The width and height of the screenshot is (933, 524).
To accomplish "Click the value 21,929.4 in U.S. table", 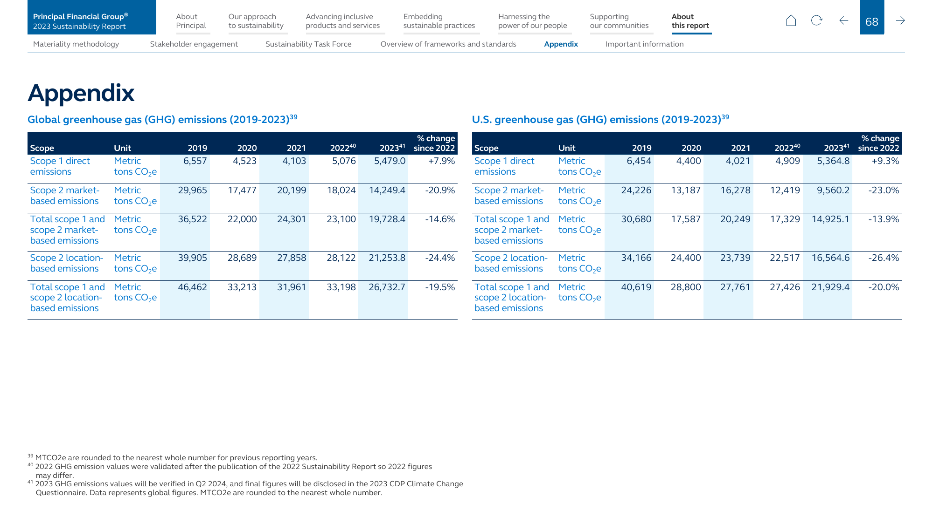I will pos(830,287).
